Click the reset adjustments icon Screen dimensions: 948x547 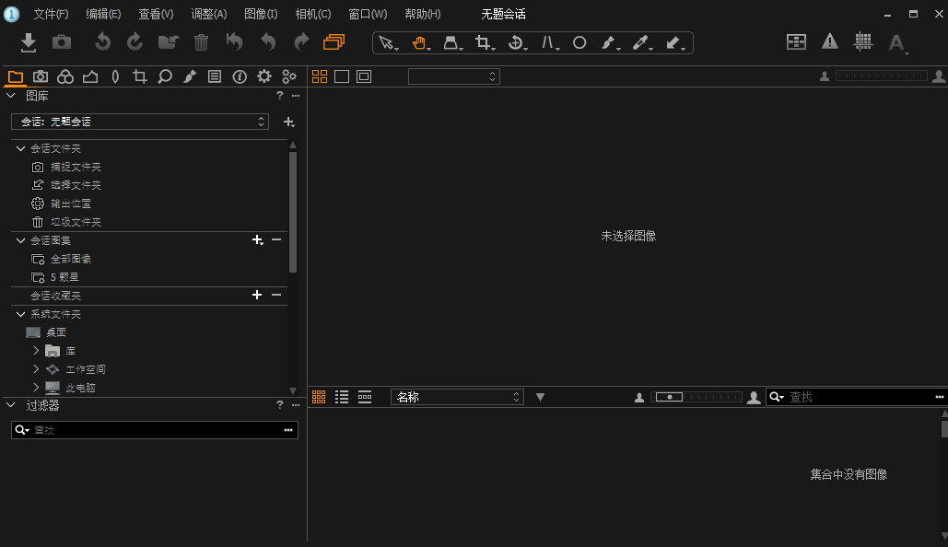point(235,42)
